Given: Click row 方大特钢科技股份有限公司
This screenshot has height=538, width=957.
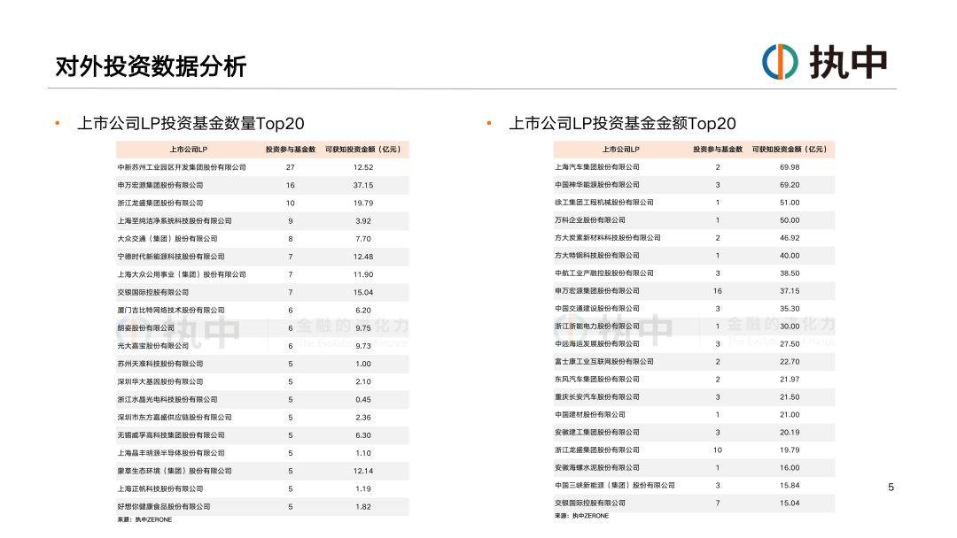Looking at the screenshot, I should 694,256.
